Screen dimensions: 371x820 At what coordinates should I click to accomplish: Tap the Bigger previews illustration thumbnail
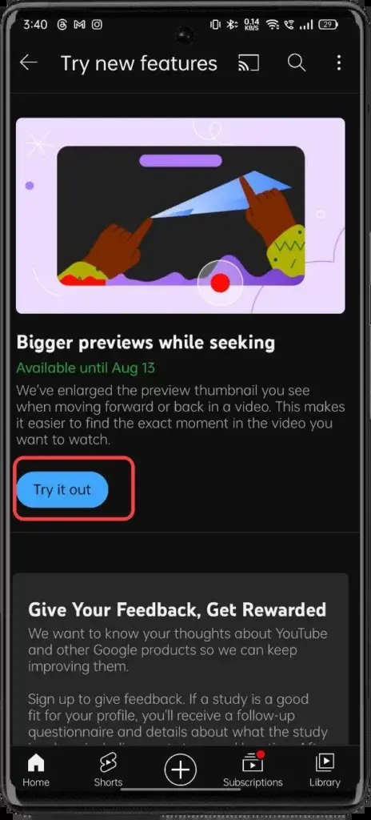tap(180, 215)
